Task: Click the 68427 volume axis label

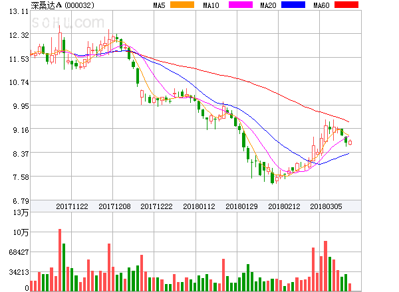Action: [15, 252]
